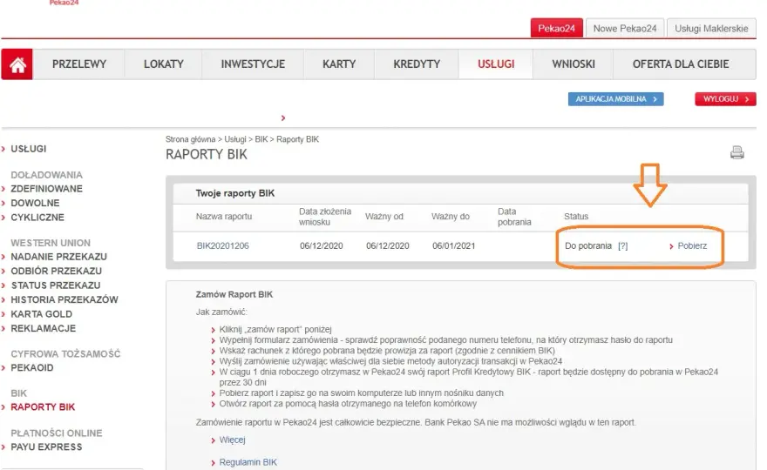Open the KREDYTY menu
The width and height of the screenshot is (767, 470).
[x=417, y=64]
